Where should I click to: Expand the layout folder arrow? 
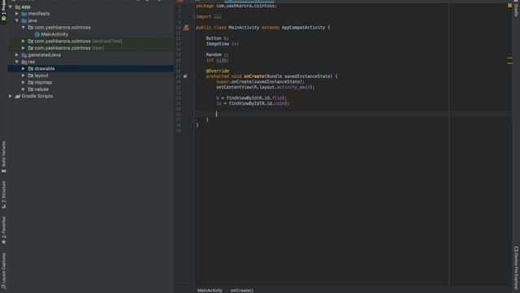pos(24,76)
